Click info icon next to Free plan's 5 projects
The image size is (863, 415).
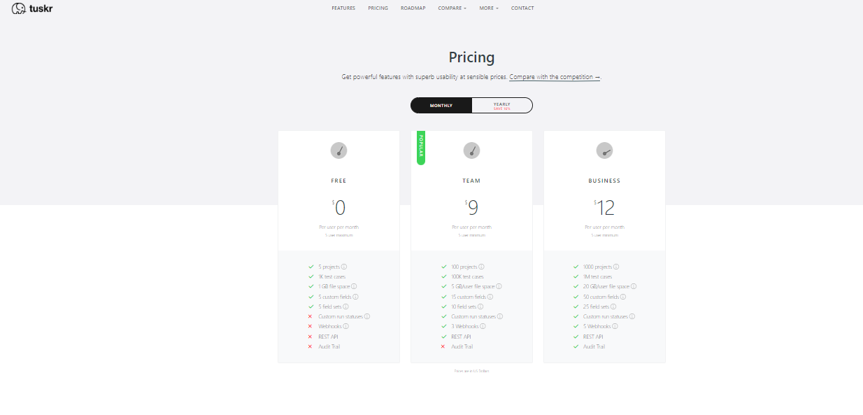344,267
